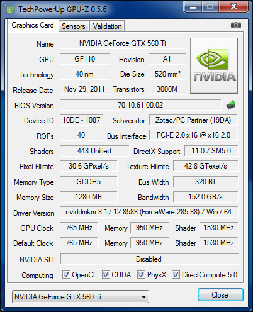Click the Subvendor field Zotac/PC Partner
This screenshot has height=312, width=253.
point(193,120)
